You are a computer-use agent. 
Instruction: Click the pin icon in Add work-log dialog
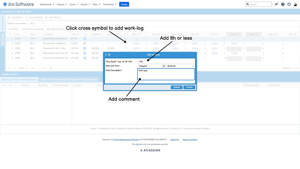106,55
